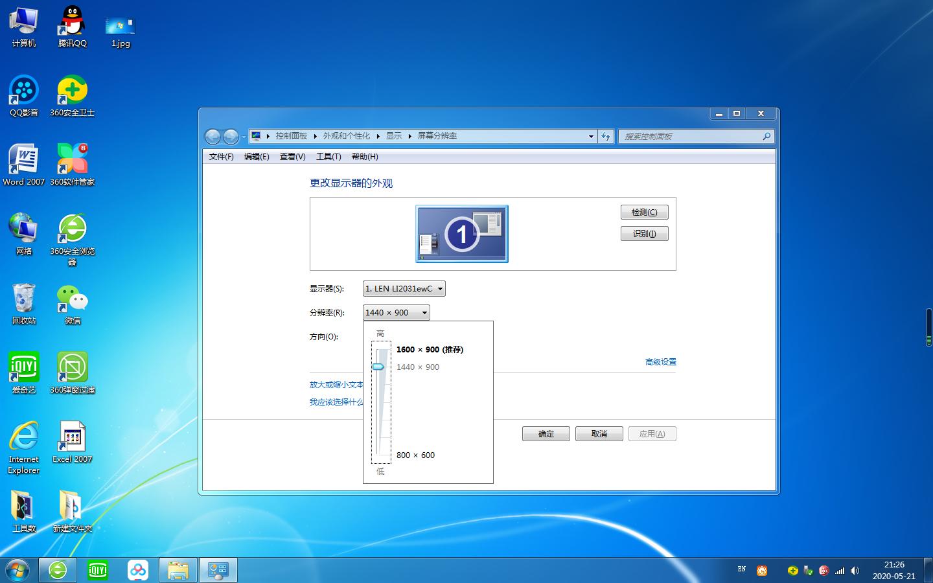The width and height of the screenshot is (933, 583).
Task: Open the 文件 menu
Action: click(x=220, y=156)
